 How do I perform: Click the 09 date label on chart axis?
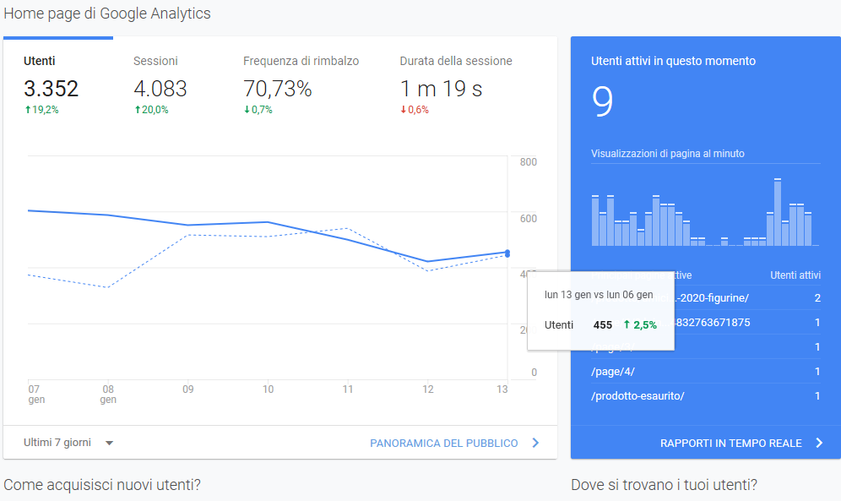pyautogui.click(x=187, y=389)
